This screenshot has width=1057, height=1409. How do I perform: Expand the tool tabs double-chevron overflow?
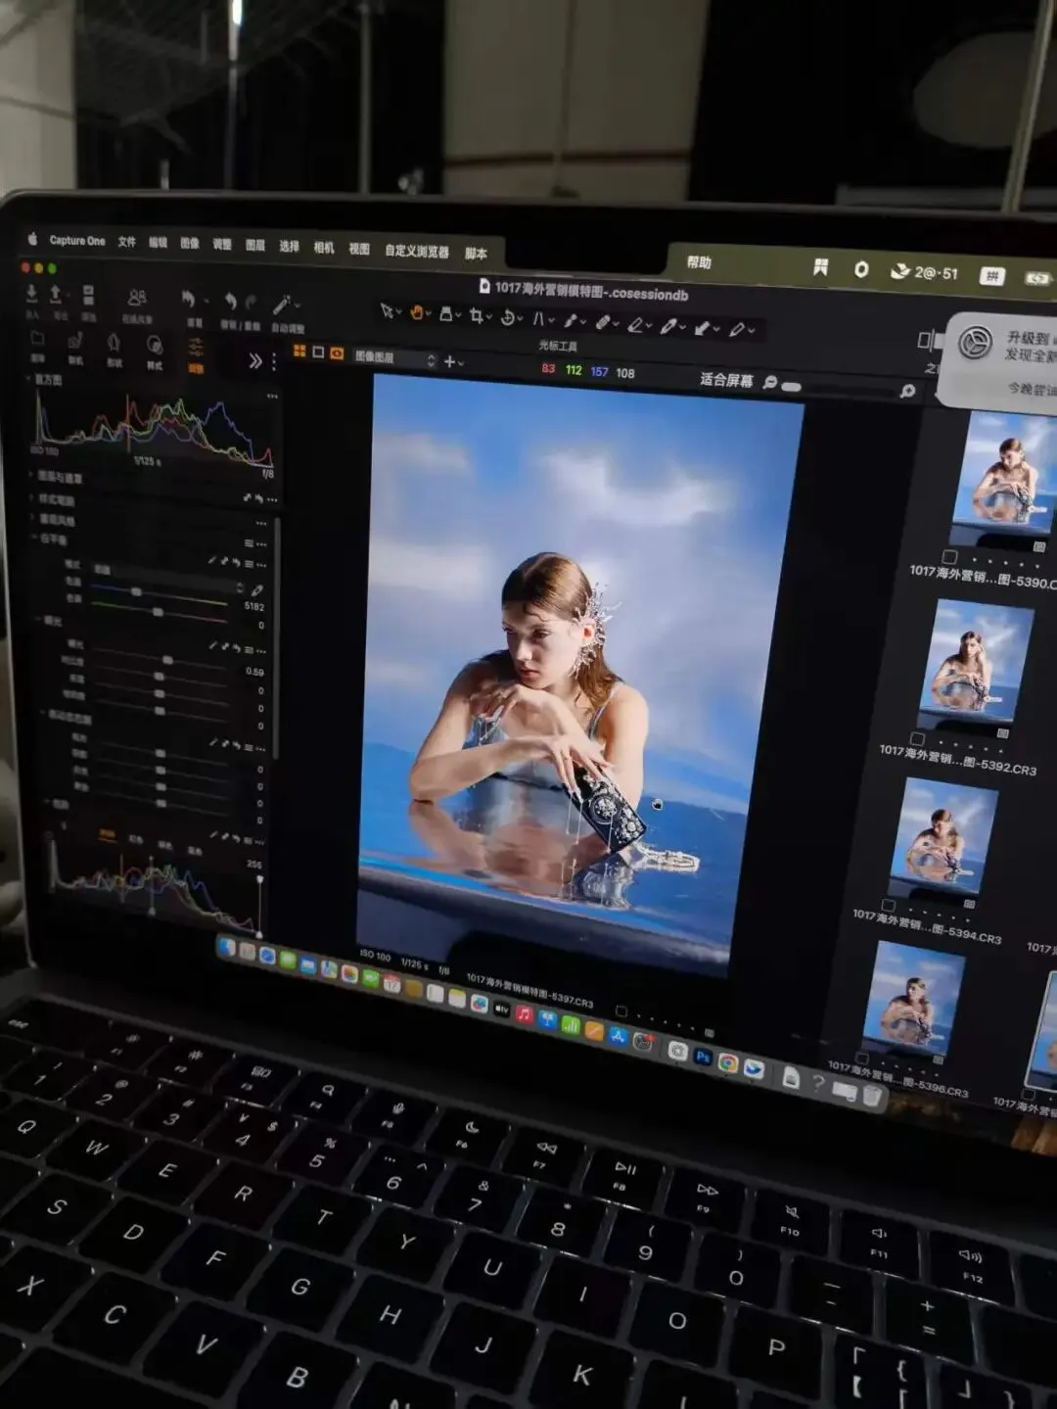pyautogui.click(x=255, y=361)
